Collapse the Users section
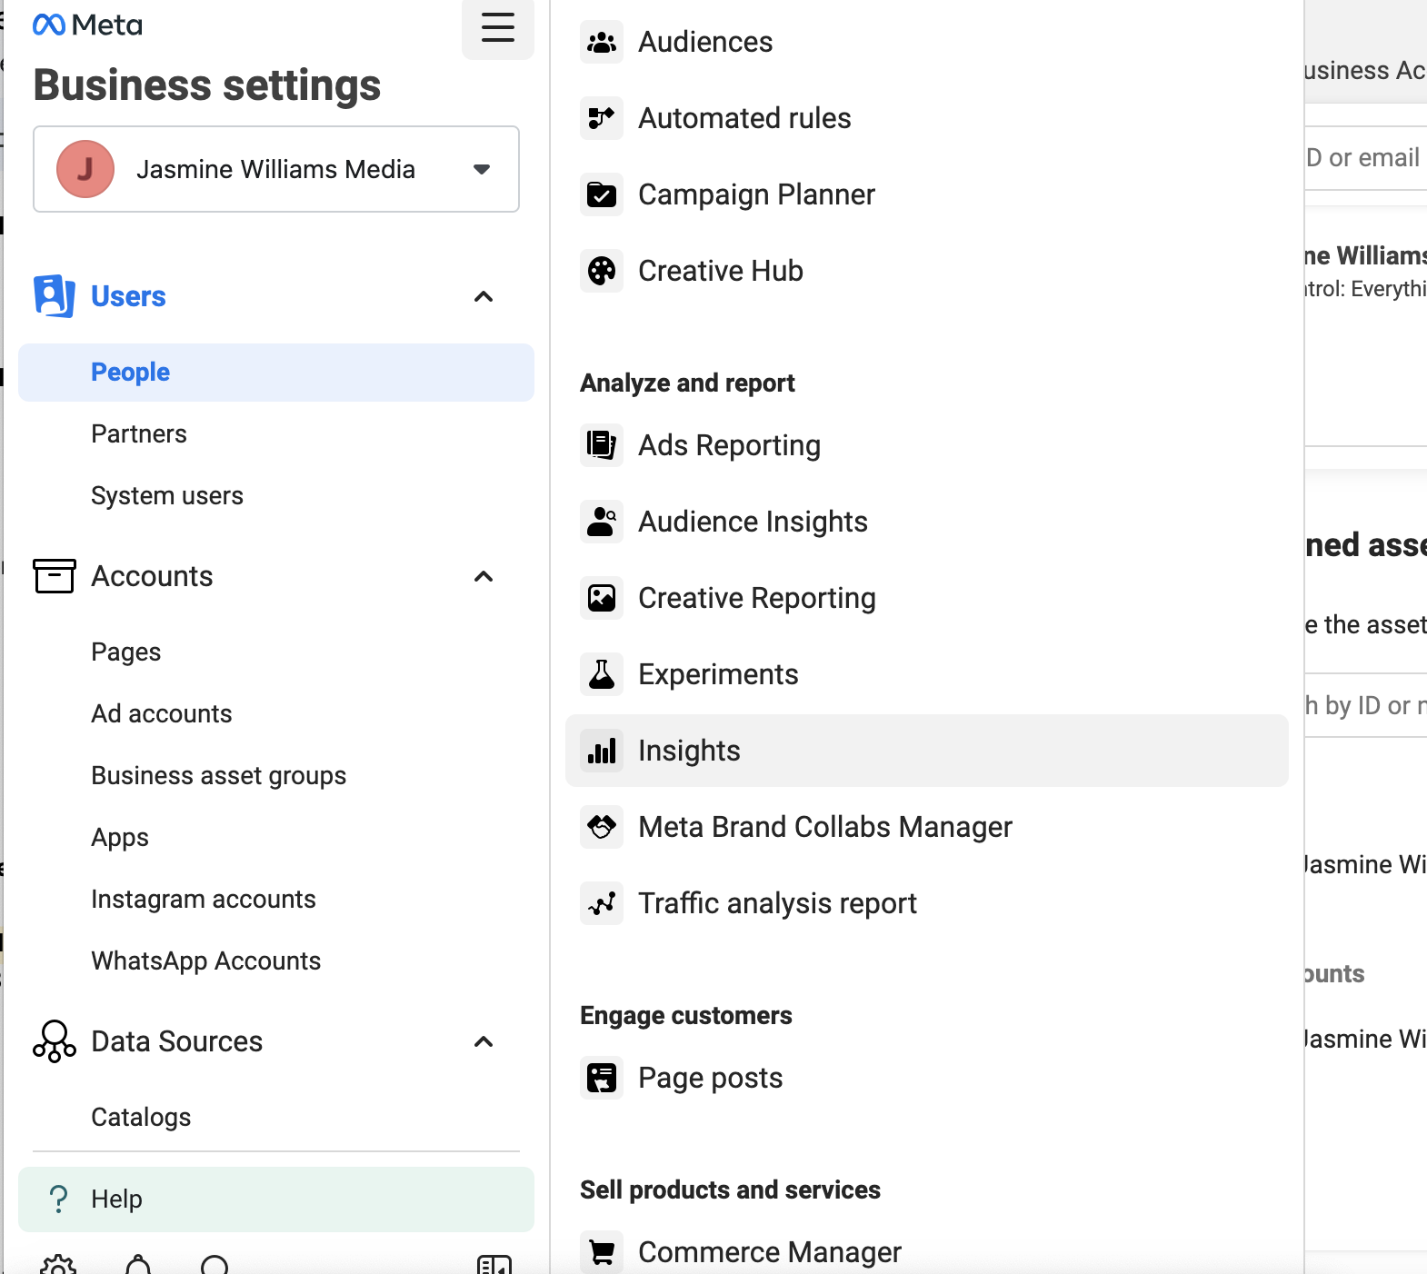The image size is (1427, 1274). point(484,297)
